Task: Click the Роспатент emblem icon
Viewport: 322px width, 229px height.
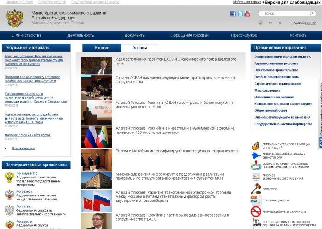Action: 10,210
